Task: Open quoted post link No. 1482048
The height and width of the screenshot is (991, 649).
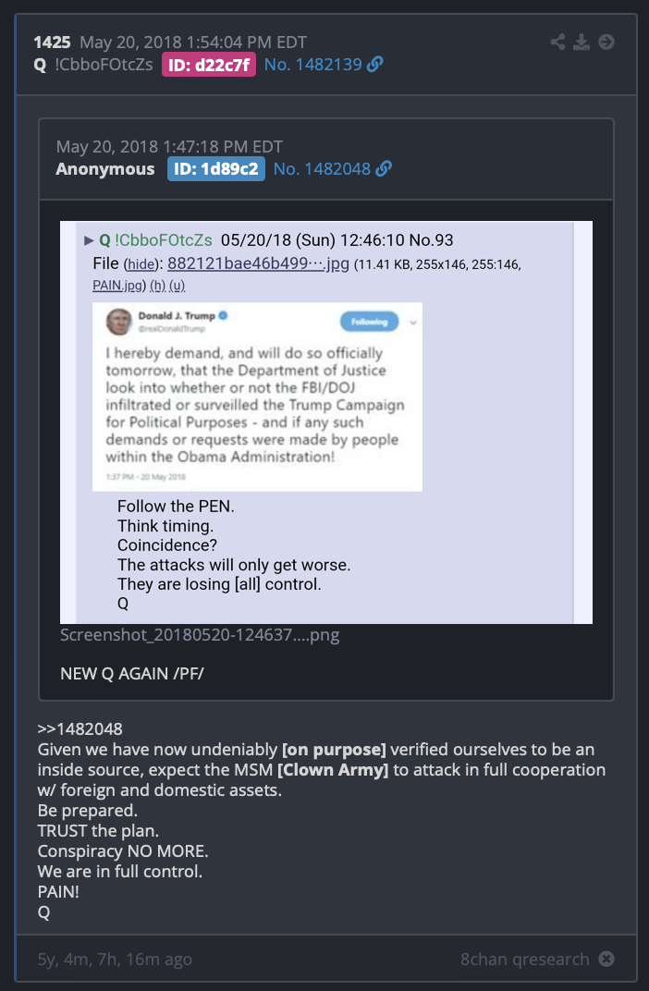Action: (322, 169)
